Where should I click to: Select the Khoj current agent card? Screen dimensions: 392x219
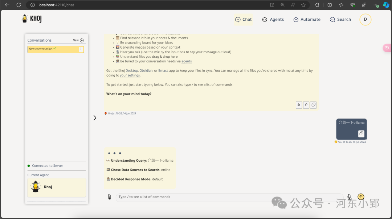click(x=57, y=187)
